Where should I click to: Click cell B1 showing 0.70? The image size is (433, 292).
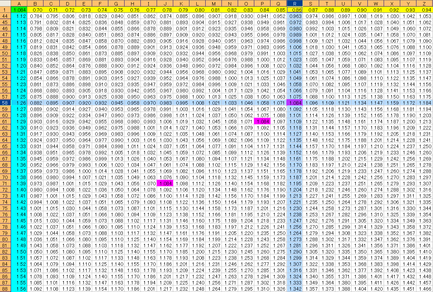coord(35,10)
